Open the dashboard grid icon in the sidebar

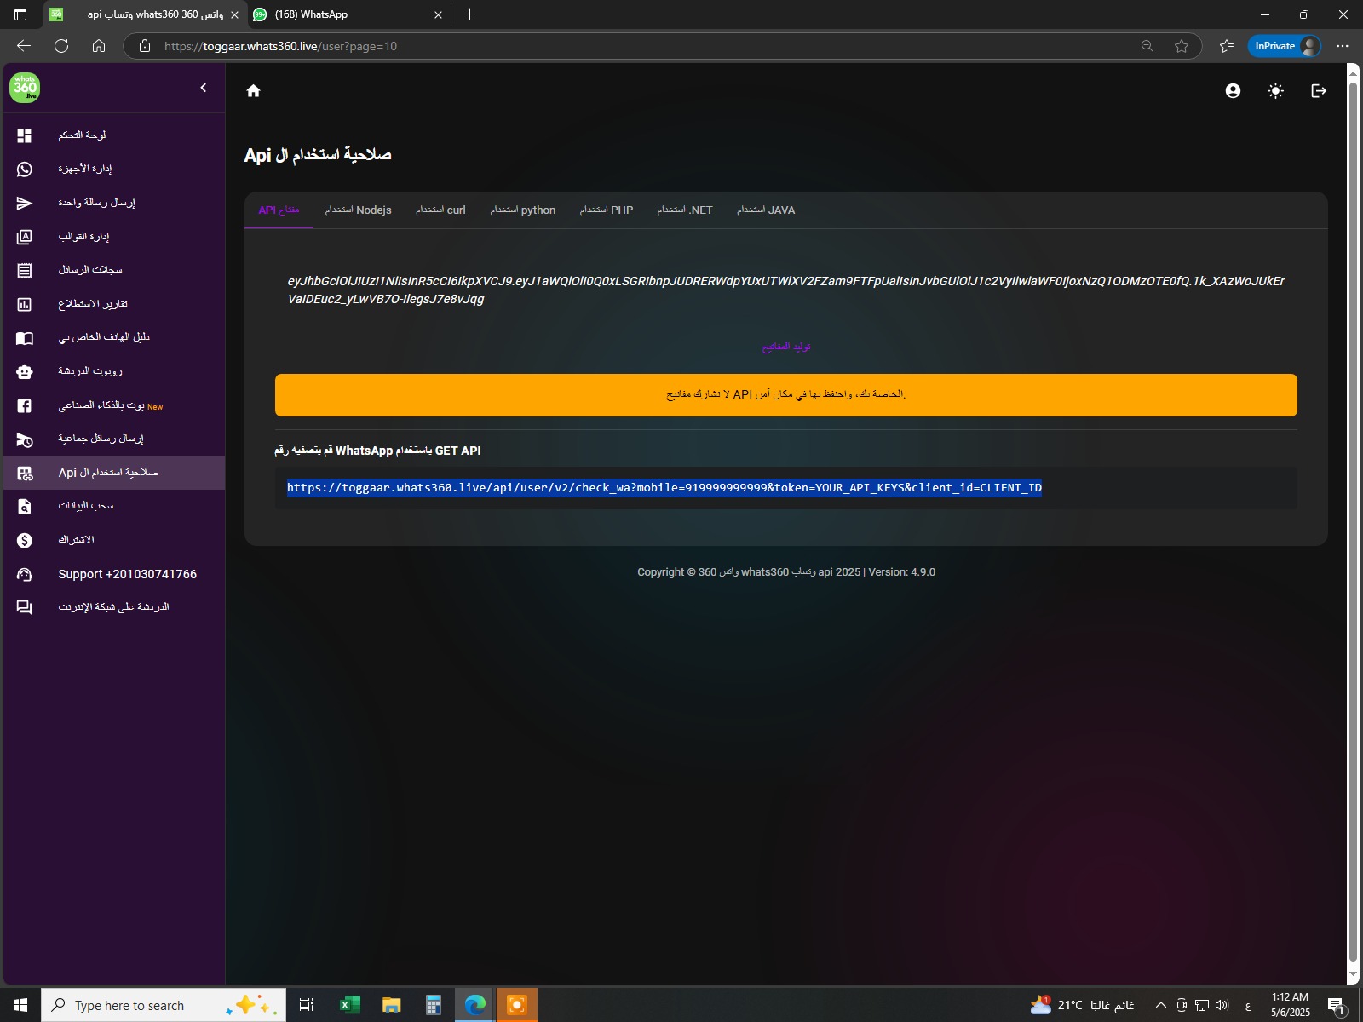coord(25,135)
